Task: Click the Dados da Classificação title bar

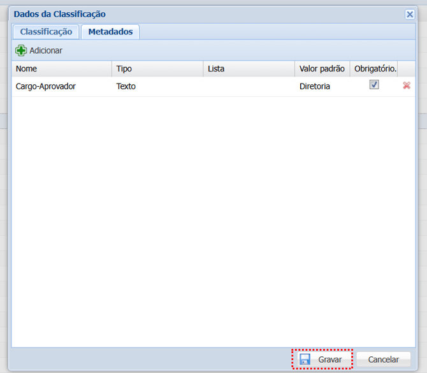Action: pos(191,14)
